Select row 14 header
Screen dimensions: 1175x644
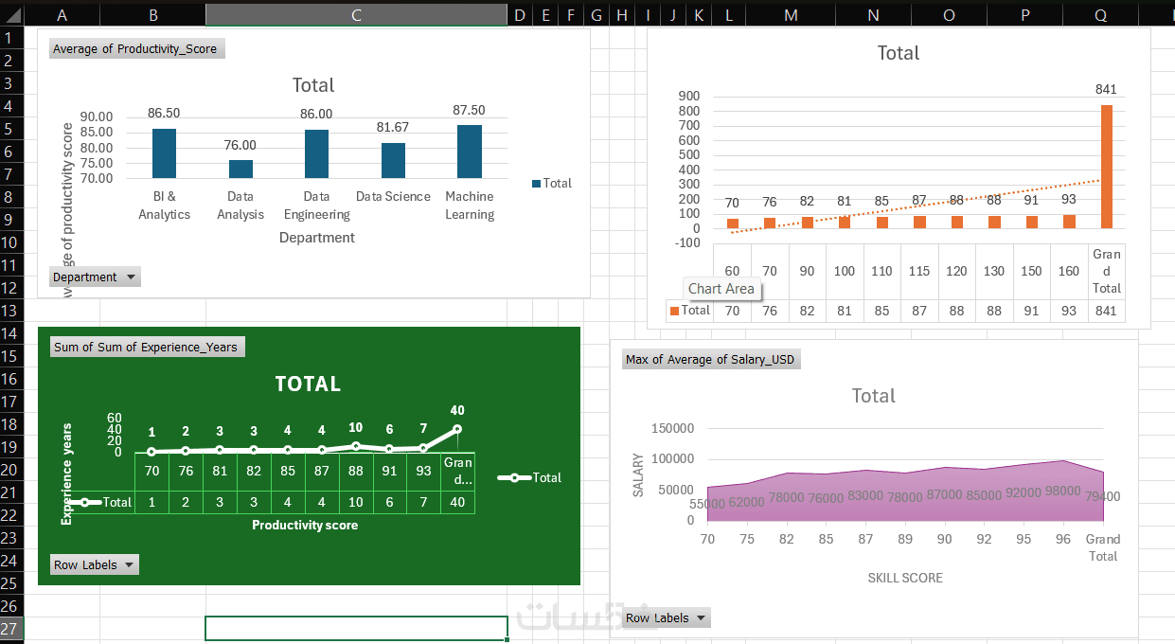pos(9,333)
